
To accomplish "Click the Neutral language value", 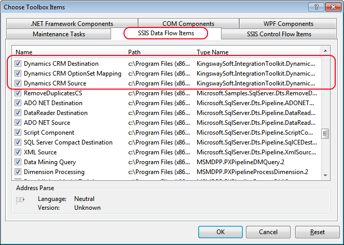I will (84, 199).
